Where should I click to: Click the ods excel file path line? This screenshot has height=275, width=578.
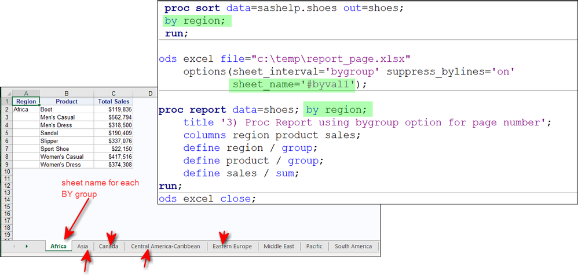(x=284, y=59)
